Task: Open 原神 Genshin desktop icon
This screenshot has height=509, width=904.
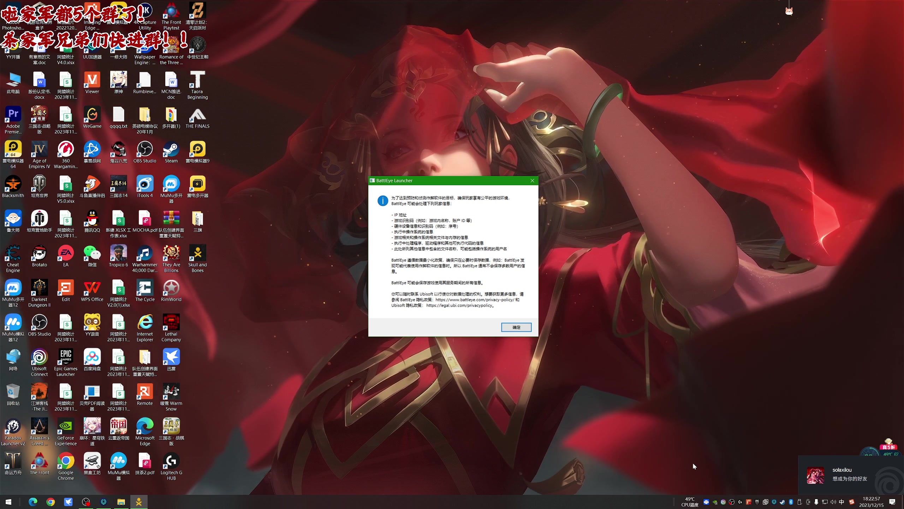Action: [x=118, y=83]
